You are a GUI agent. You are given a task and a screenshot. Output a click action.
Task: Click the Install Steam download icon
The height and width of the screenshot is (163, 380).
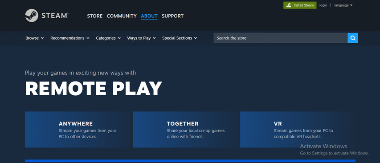[x=289, y=5]
